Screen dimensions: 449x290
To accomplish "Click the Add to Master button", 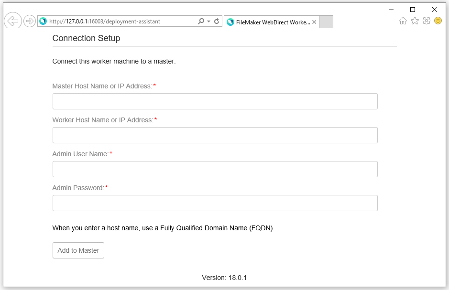I will pos(78,250).
